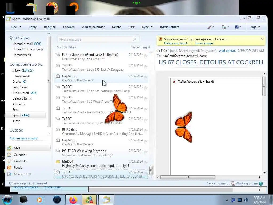The image size is (273, 205).
Task: Click the search magnifier in Find a message
Action: click(x=135, y=40)
